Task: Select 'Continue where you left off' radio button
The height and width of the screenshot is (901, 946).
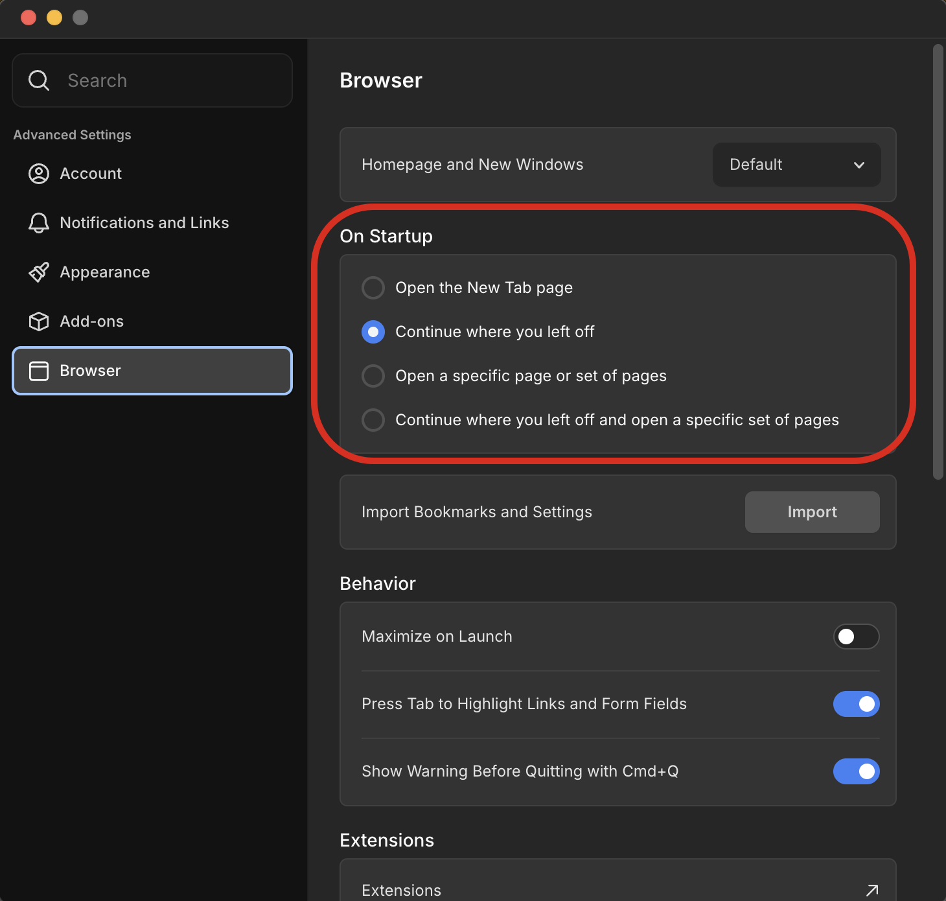Action: click(373, 332)
